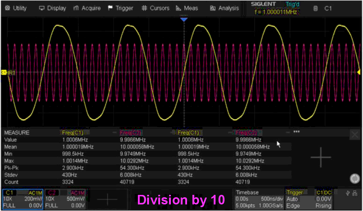
Task: Open the Display menu
Action: (52, 8)
